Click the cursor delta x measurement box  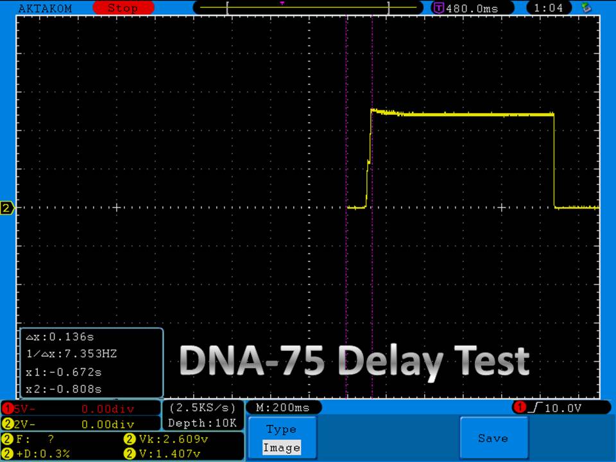[x=90, y=363]
